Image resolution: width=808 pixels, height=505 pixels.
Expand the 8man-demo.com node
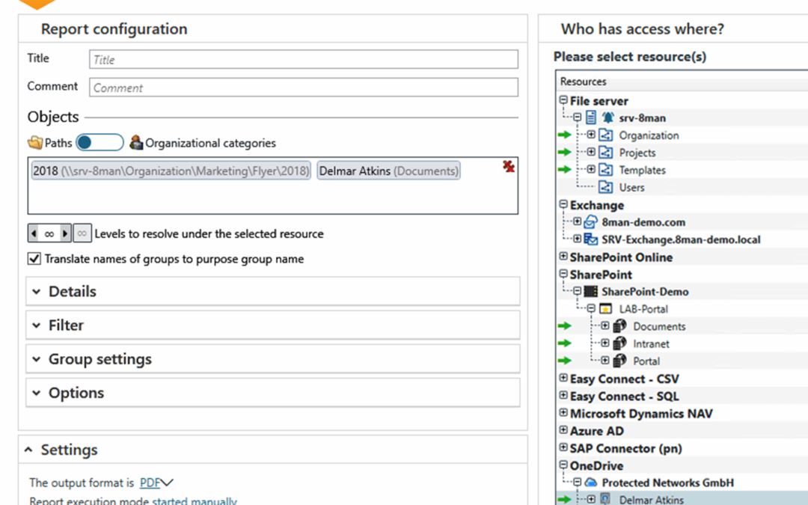point(577,221)
